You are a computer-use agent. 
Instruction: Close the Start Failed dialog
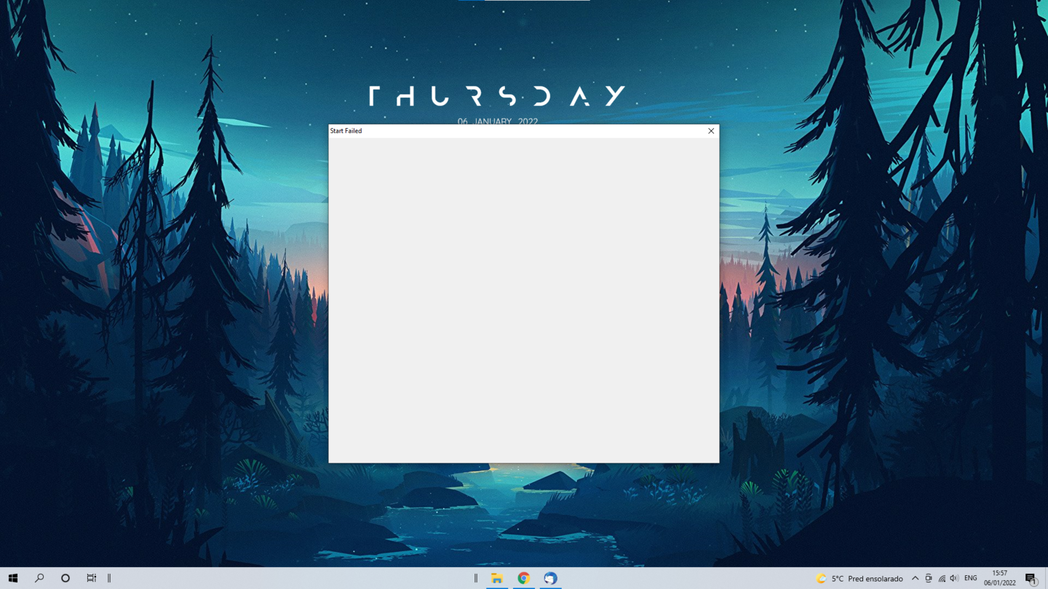pyautogui.click(x=711, y=131)
